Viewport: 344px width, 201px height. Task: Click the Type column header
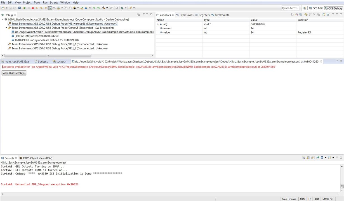(x=226, y=20)
